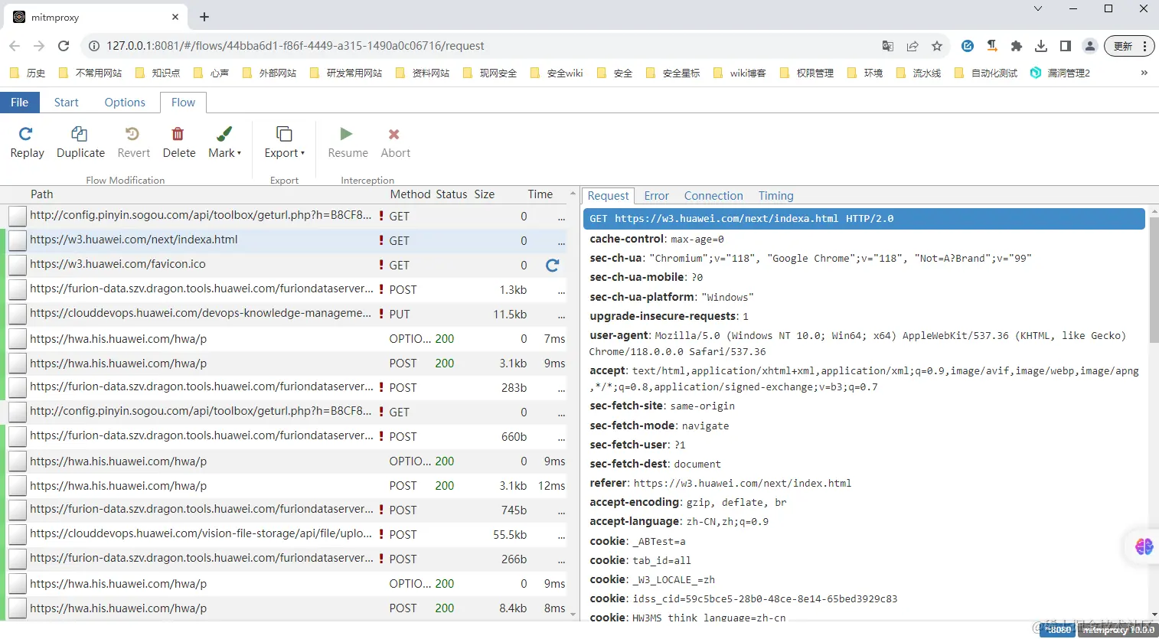Bookmark this page with star icon
Viewport: 1159px width, 639px height.
pyautogui.click(x=937, y=46)
